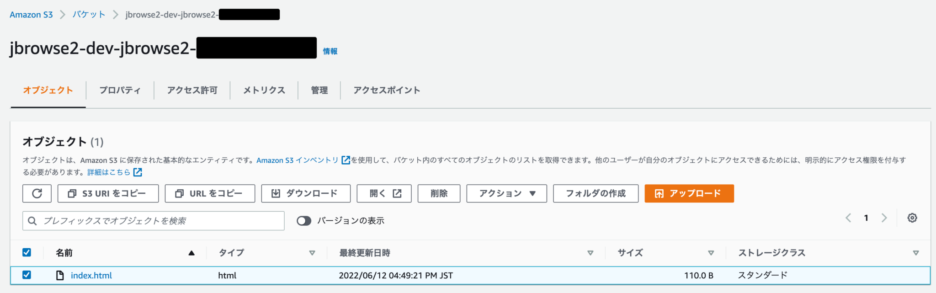
Task: Click the 削除 button
Action: (438, 193)
